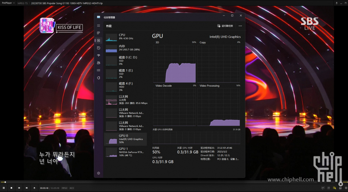
Task: Click the shared GPU memory usage graph
Action: tap(197, 137)
